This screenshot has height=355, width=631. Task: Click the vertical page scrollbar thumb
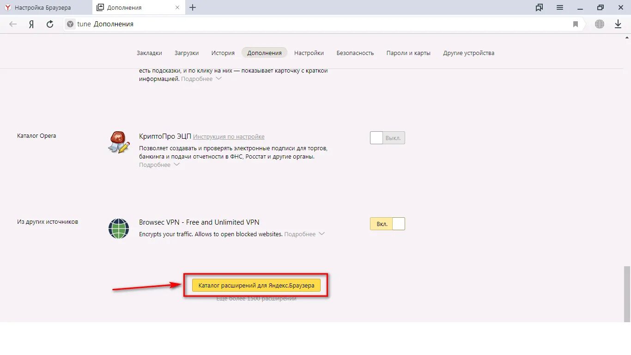[x=626, y=294]
